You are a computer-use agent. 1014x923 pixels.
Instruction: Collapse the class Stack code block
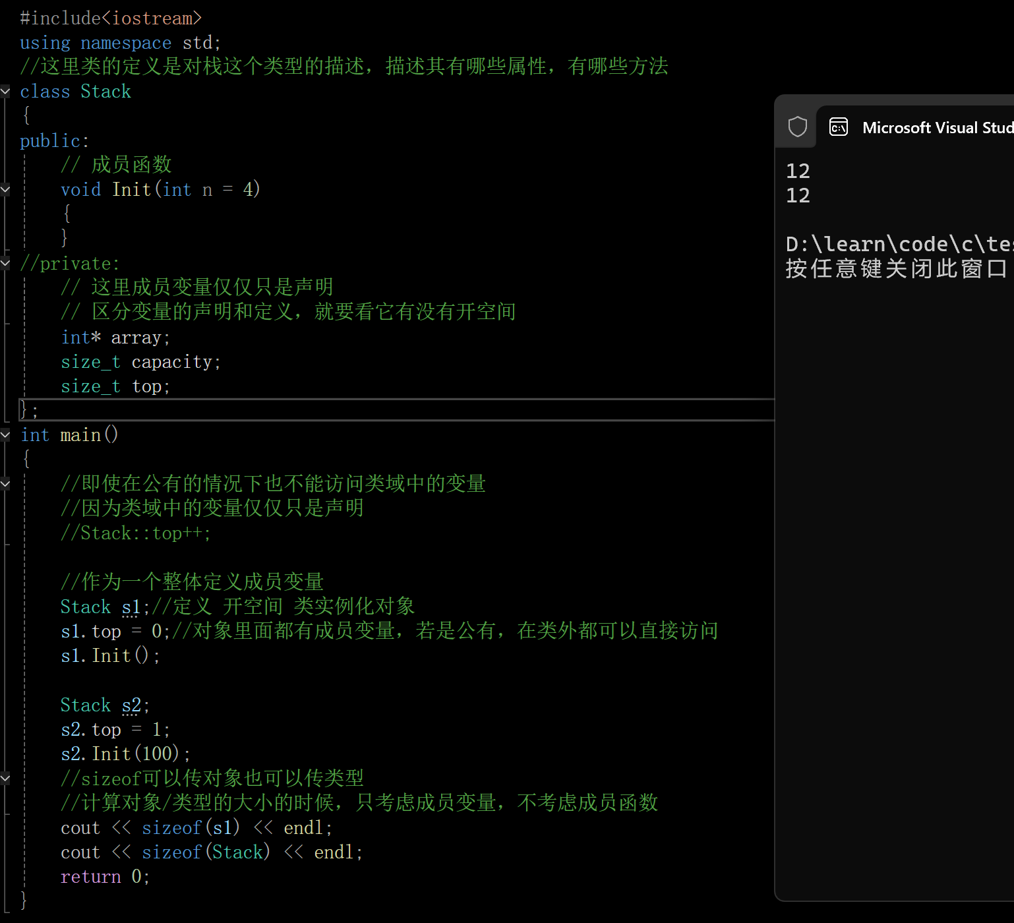(5, 92)
